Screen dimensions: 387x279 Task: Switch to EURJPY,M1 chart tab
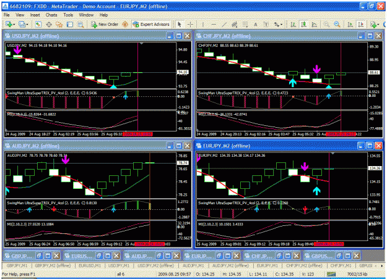pyautogui.click(x=267, y=265)
